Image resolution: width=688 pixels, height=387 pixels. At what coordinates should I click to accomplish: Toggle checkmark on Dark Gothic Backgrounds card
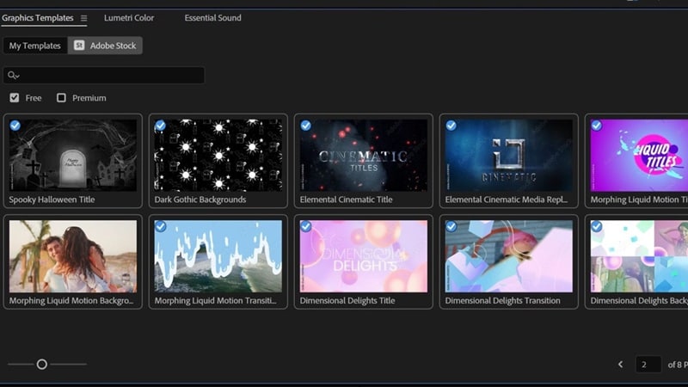click(161, 126)
